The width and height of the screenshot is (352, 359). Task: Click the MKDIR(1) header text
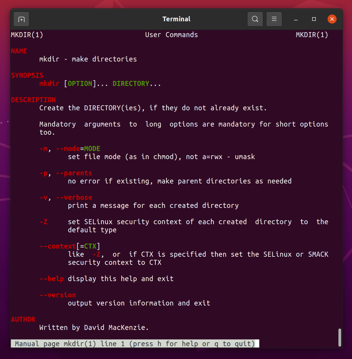[27, 35]
